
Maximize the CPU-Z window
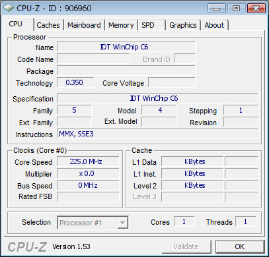(x=236, y=9)
